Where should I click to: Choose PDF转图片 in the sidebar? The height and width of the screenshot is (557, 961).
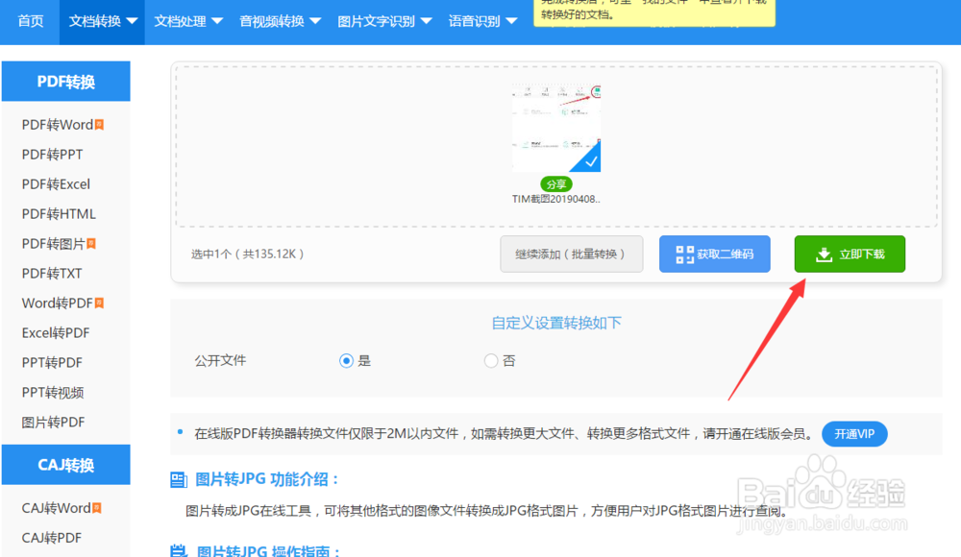[x=53, y=244]
